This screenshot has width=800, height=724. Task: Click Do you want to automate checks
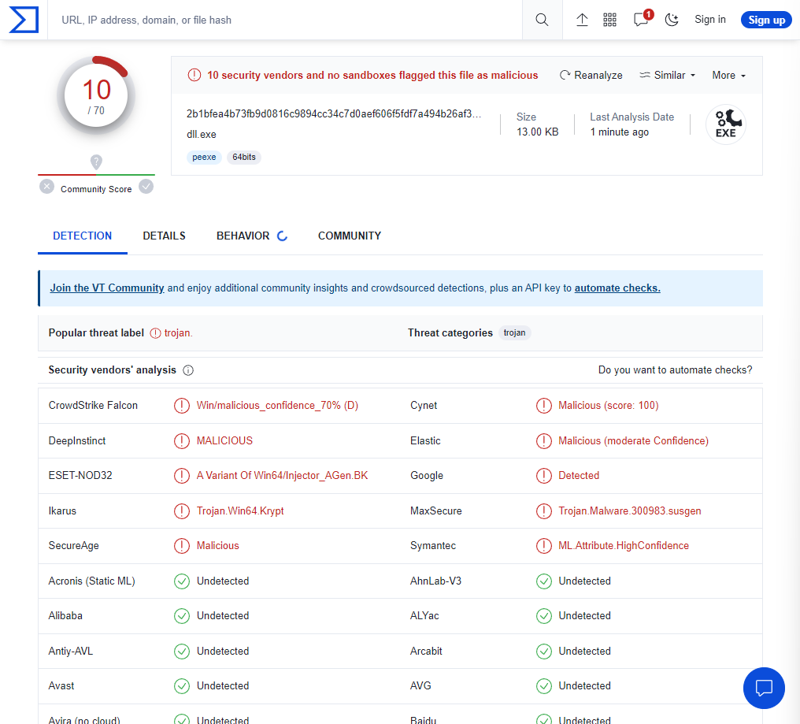[x=675, y=369]
